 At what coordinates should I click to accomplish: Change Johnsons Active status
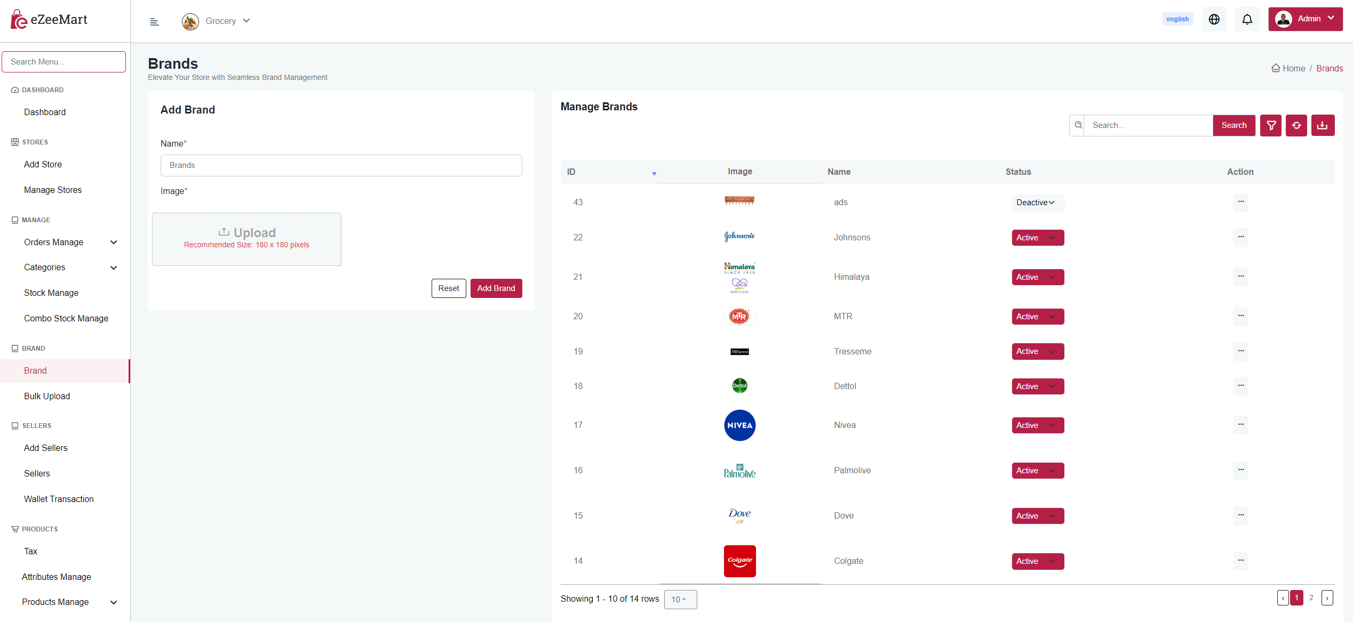point(1037,238)
